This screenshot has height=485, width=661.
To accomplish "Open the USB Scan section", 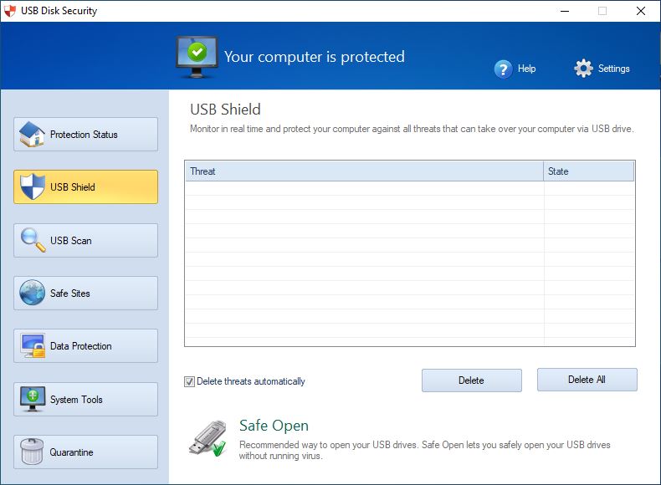I will tap(85, 240).
